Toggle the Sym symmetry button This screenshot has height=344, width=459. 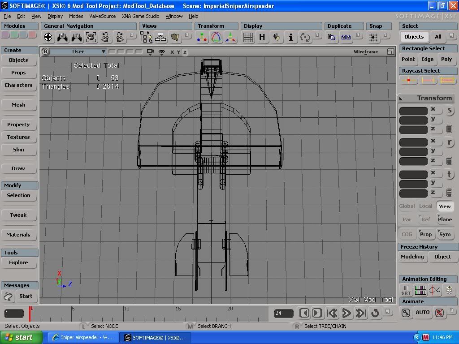445,234
